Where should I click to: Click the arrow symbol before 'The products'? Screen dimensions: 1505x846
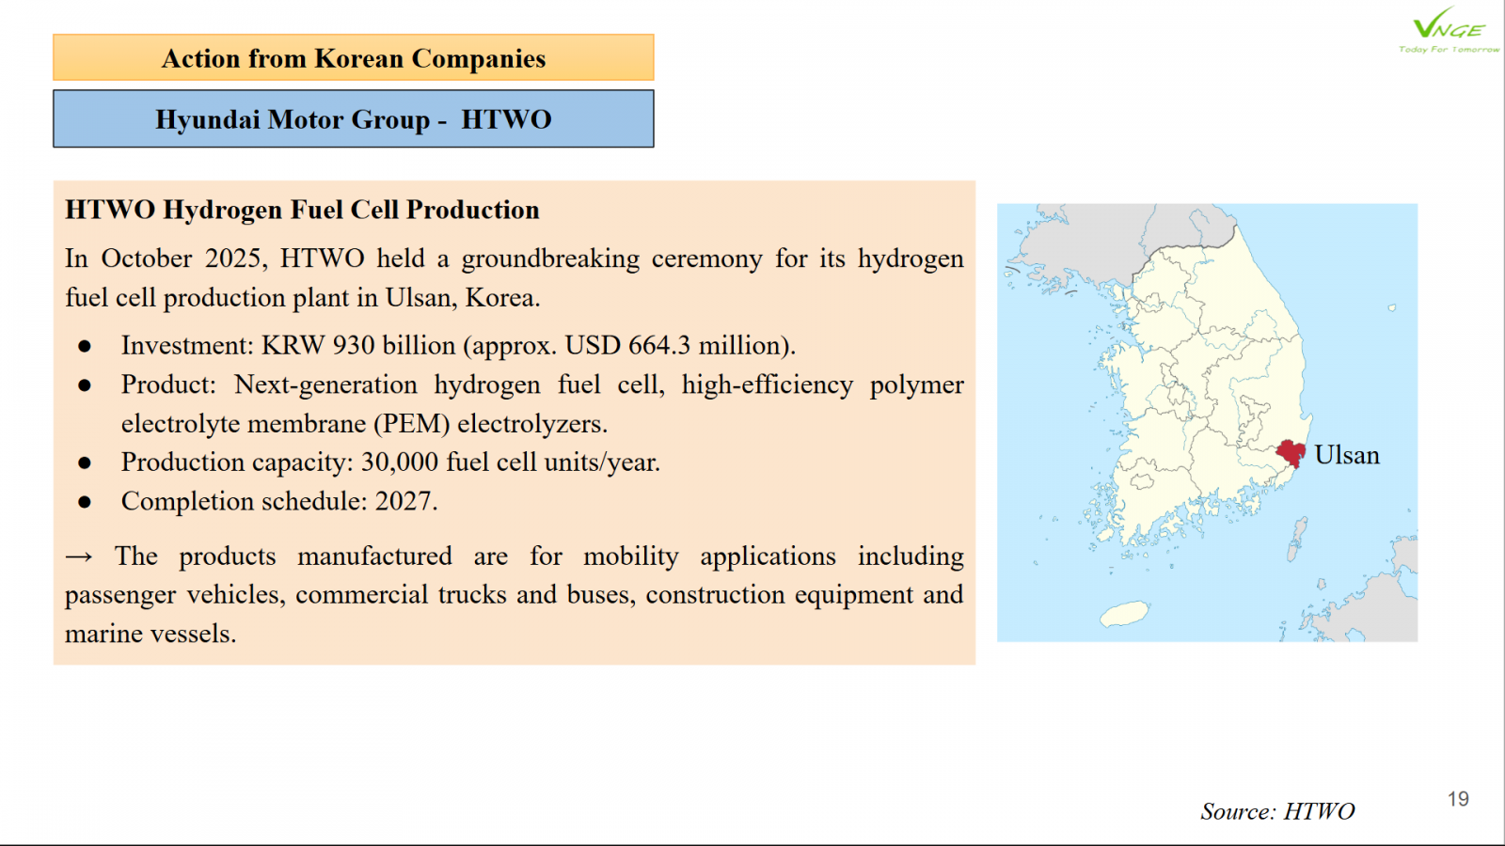[79, 557]
